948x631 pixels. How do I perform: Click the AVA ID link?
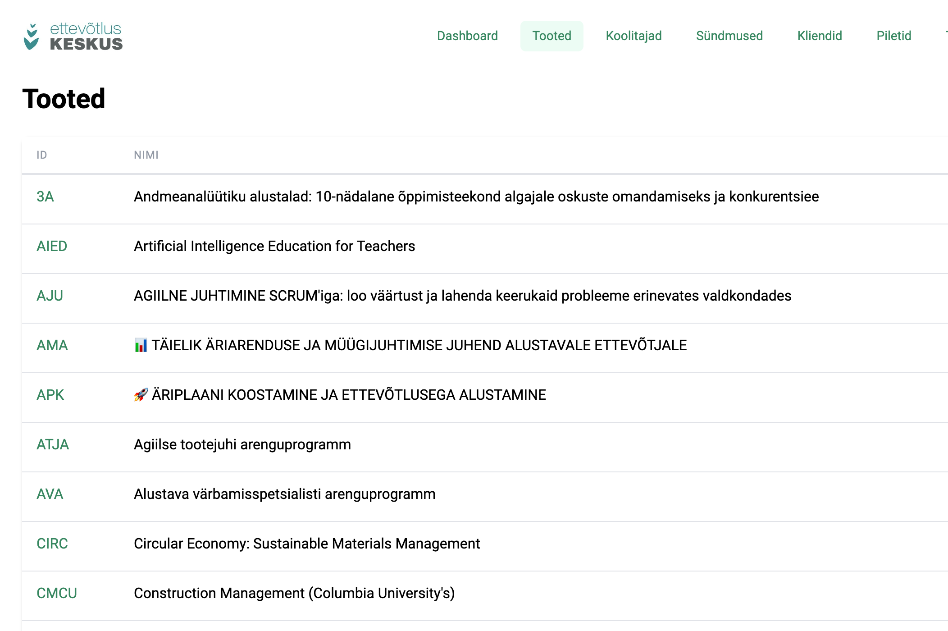point(50,494)
